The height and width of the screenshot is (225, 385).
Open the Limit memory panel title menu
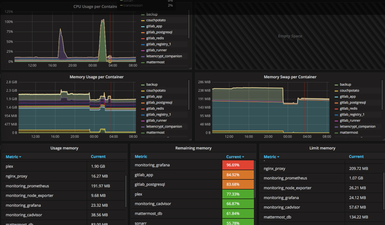click(x=322, y=148)
